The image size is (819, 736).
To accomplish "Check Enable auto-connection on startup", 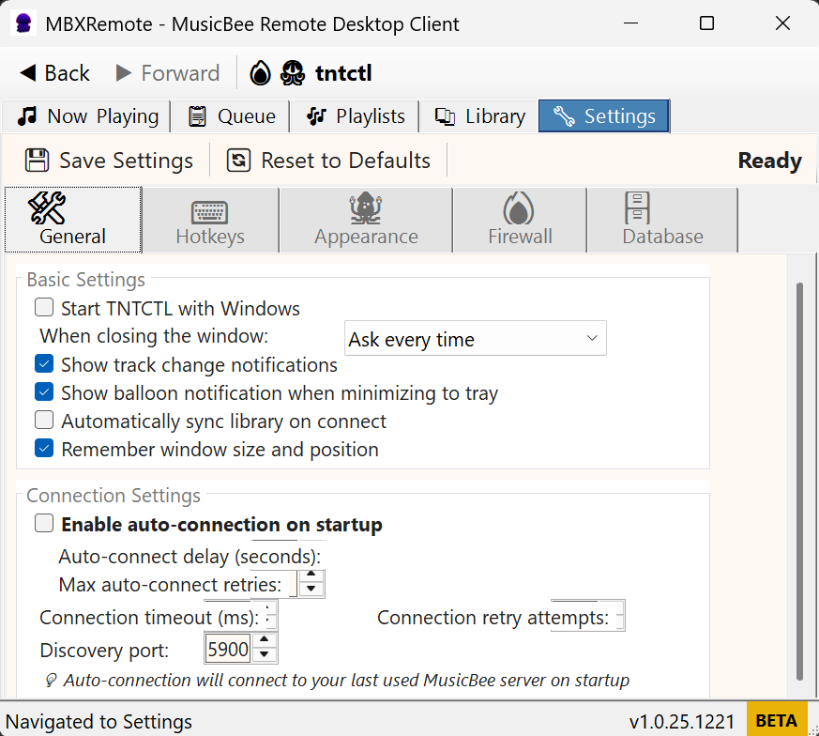I will click(44, 524).
